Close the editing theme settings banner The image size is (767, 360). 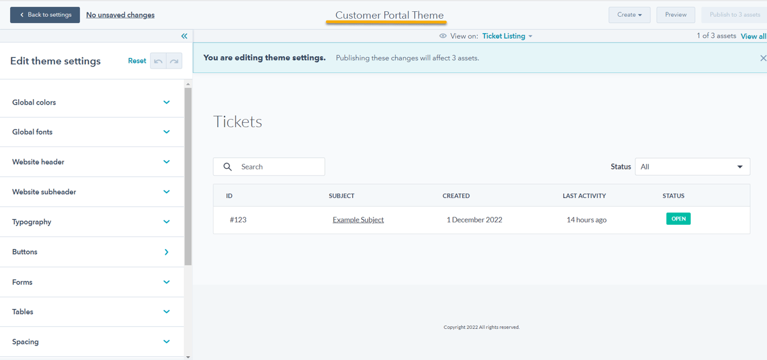(x=763, y=58)
